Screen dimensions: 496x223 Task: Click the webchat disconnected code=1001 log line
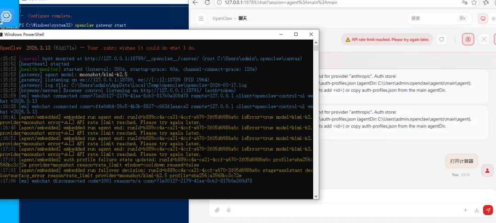coord(126,181)
